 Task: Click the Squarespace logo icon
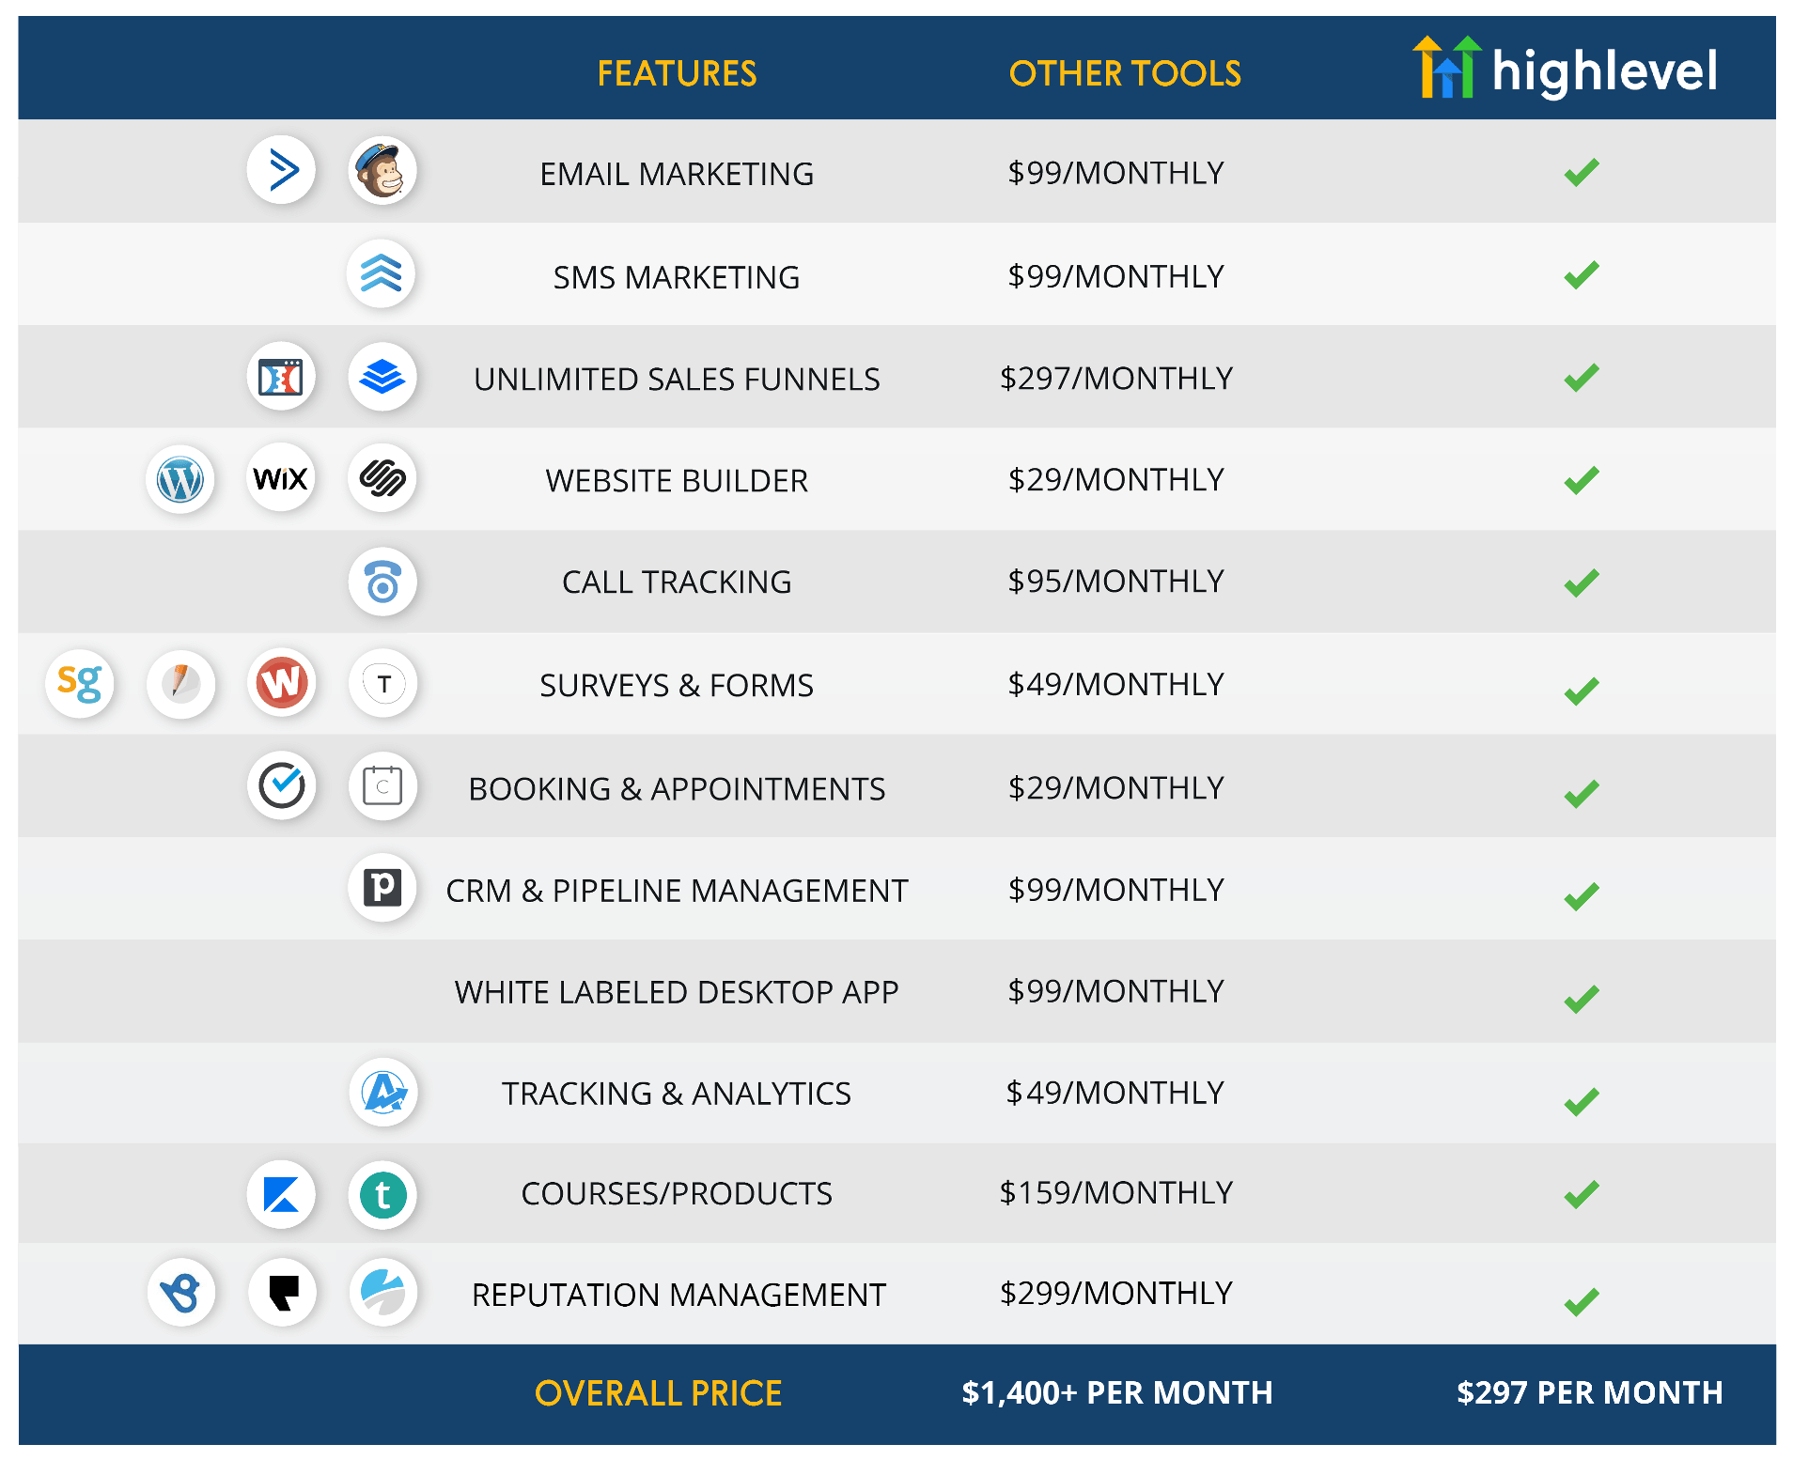click(x=382, y=479)
